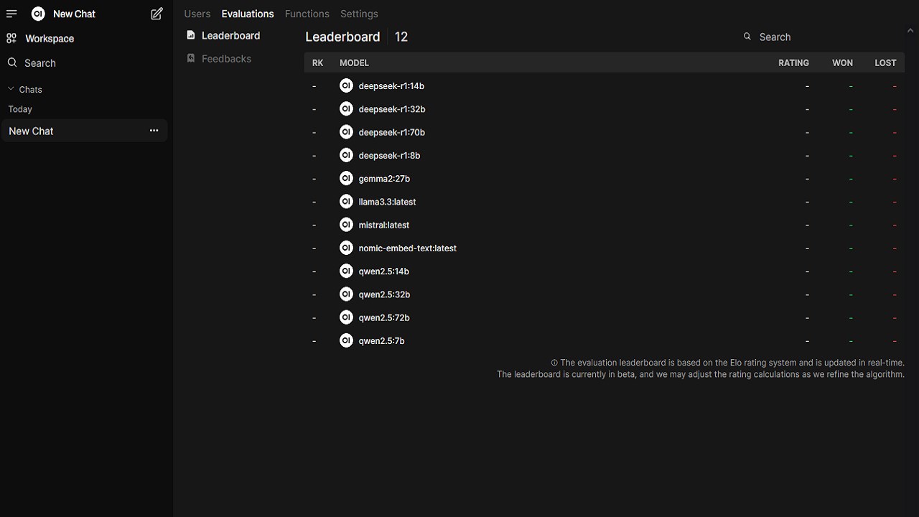Open Workspace from the sidebar
The width and height of the screenshot is (919, 517).
coord(50,38)
